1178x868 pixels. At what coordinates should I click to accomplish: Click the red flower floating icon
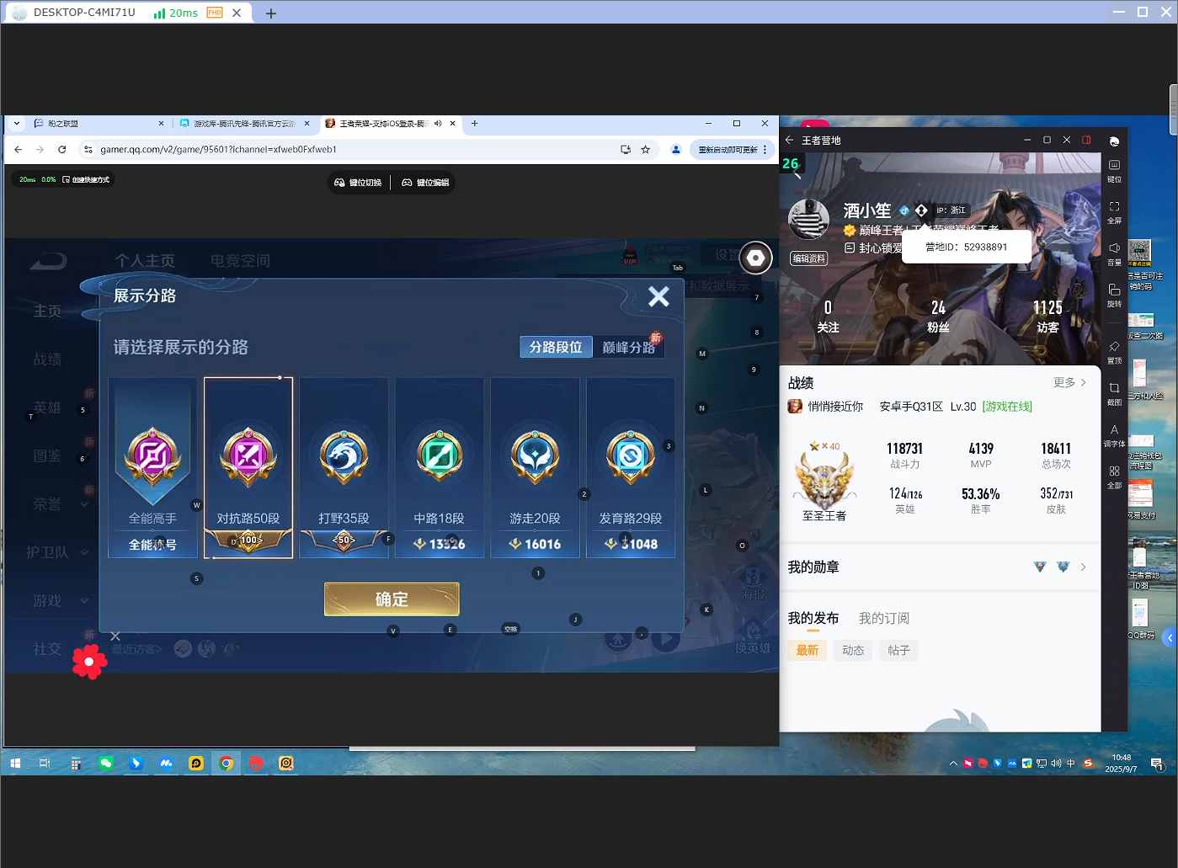(x=89, y=662)
